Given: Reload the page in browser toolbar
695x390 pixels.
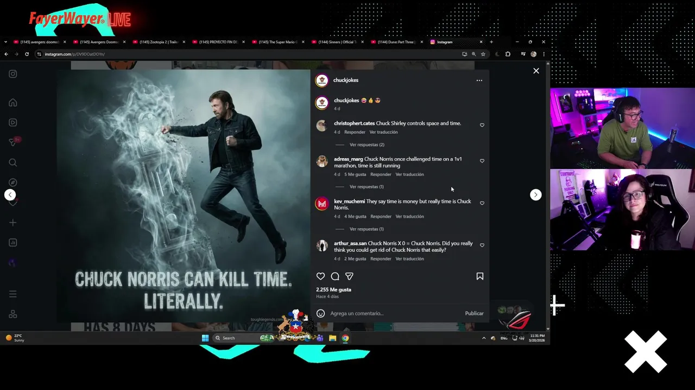Looking at the screenshot, I should pos(27,54).
